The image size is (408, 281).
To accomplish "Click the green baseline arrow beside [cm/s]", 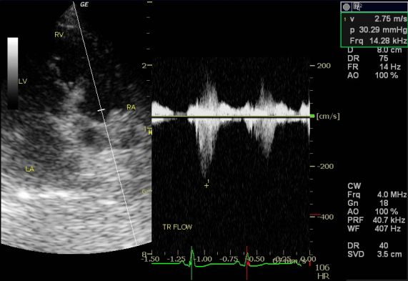I will [312, 116].
